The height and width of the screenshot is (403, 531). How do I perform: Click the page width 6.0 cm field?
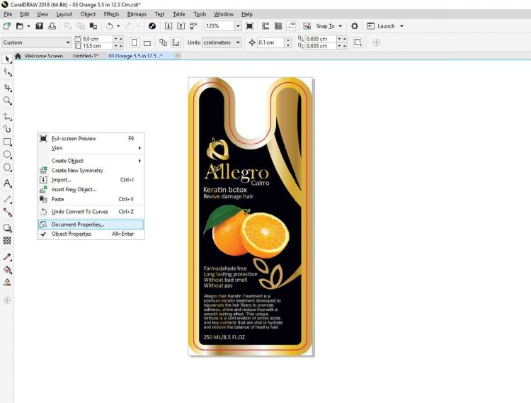point(97,39)
